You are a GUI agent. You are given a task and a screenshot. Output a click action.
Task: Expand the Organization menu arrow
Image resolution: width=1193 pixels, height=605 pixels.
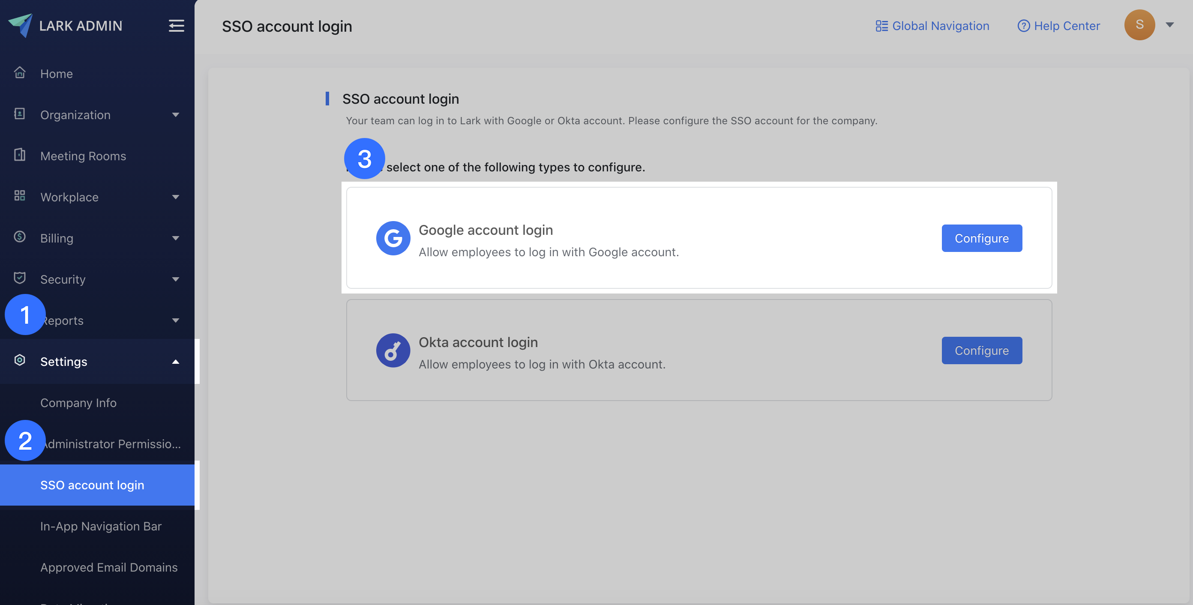coord(176,115)
